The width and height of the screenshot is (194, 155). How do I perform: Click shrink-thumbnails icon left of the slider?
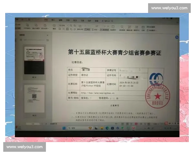click(21, 40)
